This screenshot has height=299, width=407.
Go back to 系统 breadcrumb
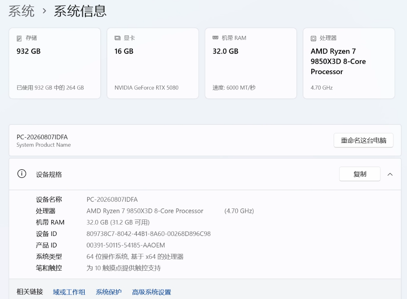[x=21, y=11]
